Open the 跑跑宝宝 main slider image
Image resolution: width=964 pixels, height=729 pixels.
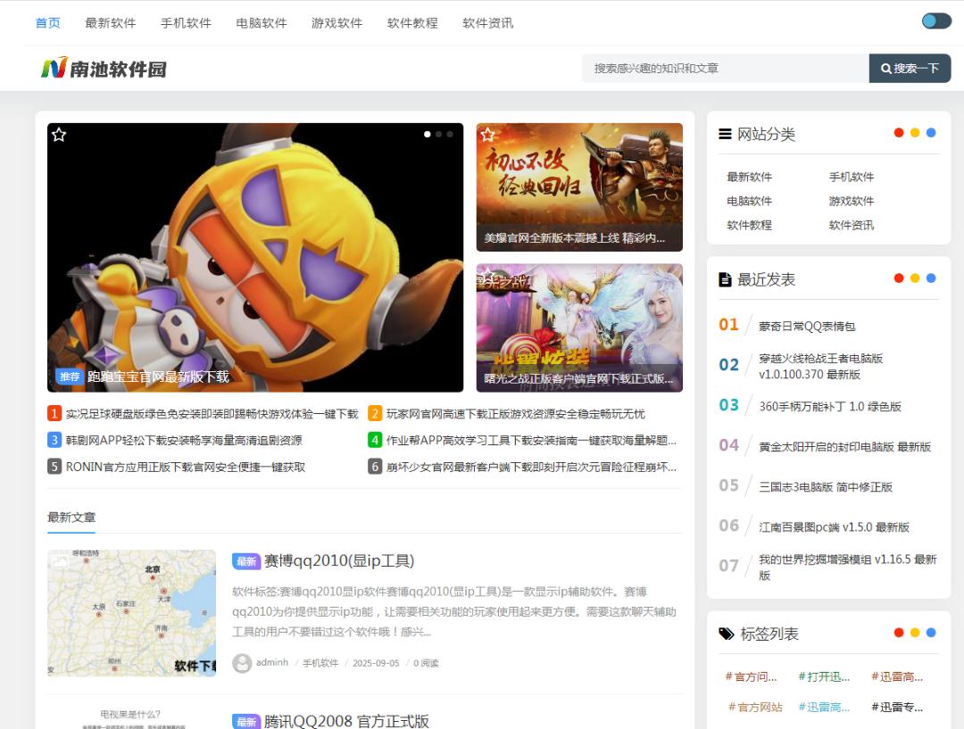pos(255,258)
